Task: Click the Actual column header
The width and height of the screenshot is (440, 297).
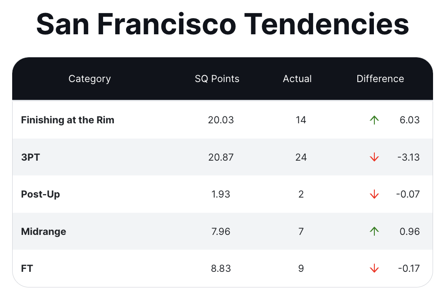Action: coord(297,79)
